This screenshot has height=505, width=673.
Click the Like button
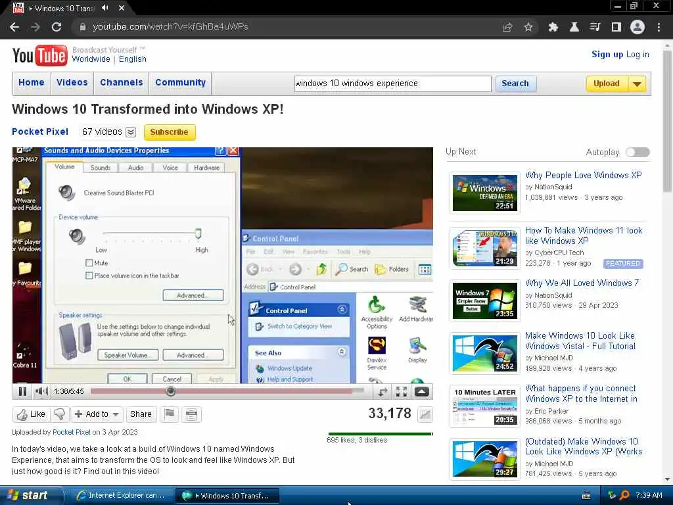(31, 414)
